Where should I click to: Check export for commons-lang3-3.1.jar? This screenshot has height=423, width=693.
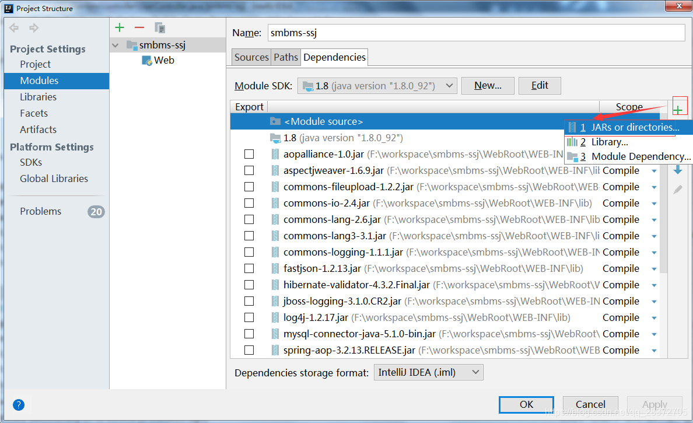[x=249, y=236]
